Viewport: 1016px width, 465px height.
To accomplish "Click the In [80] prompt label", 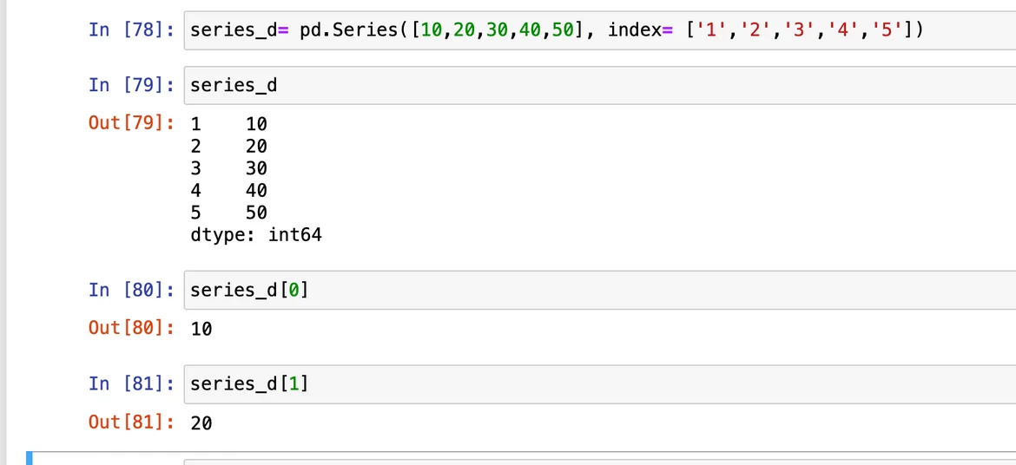I will point(131,290).
